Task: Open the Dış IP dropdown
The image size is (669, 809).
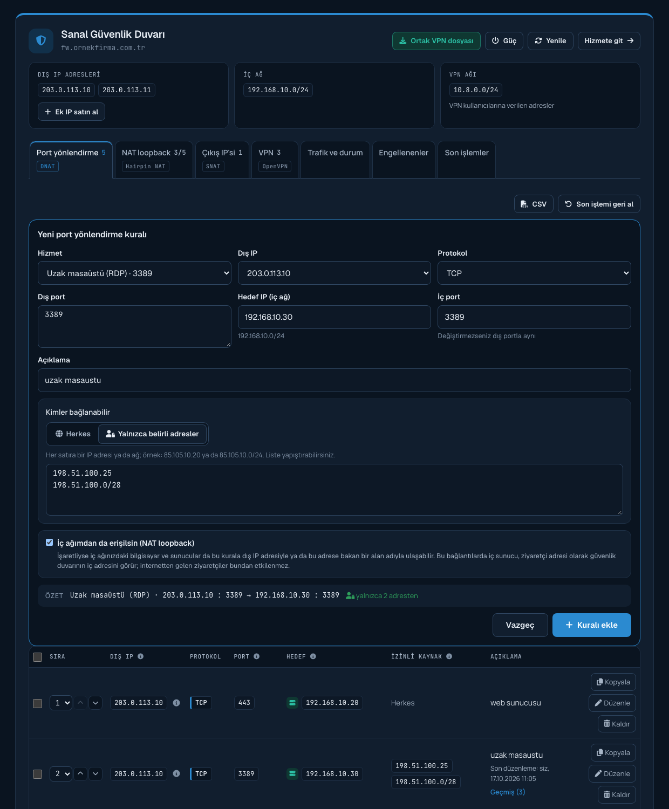Action: [334, 273]
